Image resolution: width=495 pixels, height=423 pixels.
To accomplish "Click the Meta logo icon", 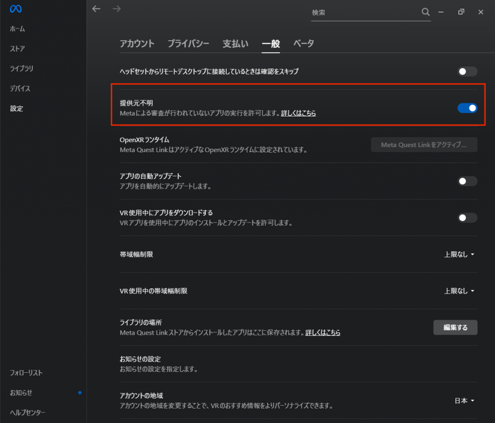I will click(x=16, y=9).
